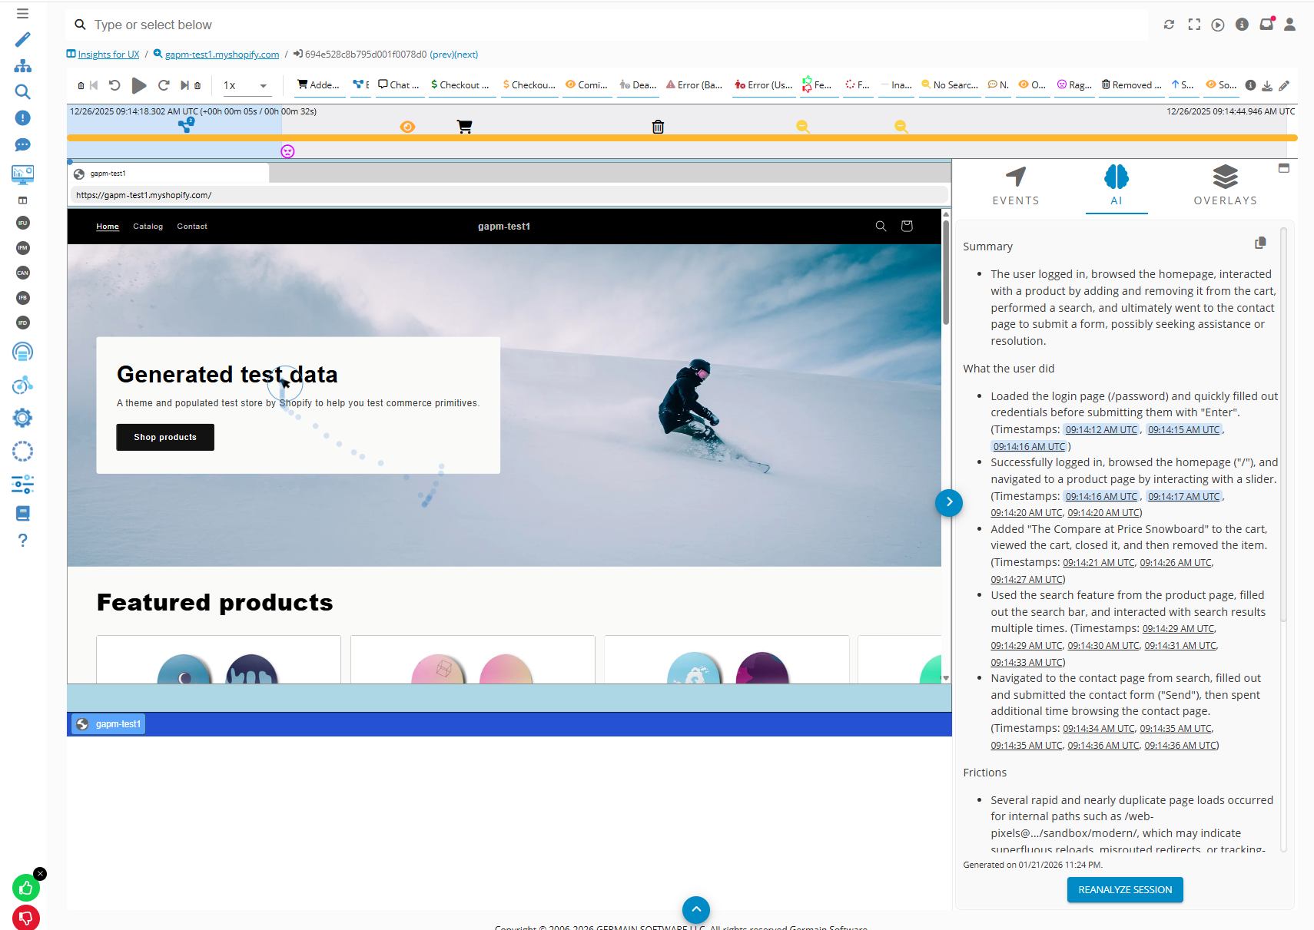Toggle the Checkout event filter with green dollar

point(460,85)
